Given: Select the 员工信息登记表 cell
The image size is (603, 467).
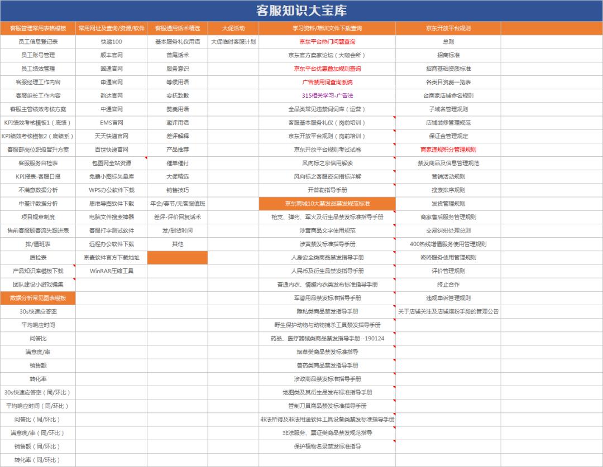Looking at the screenshot, I should 38,41.
